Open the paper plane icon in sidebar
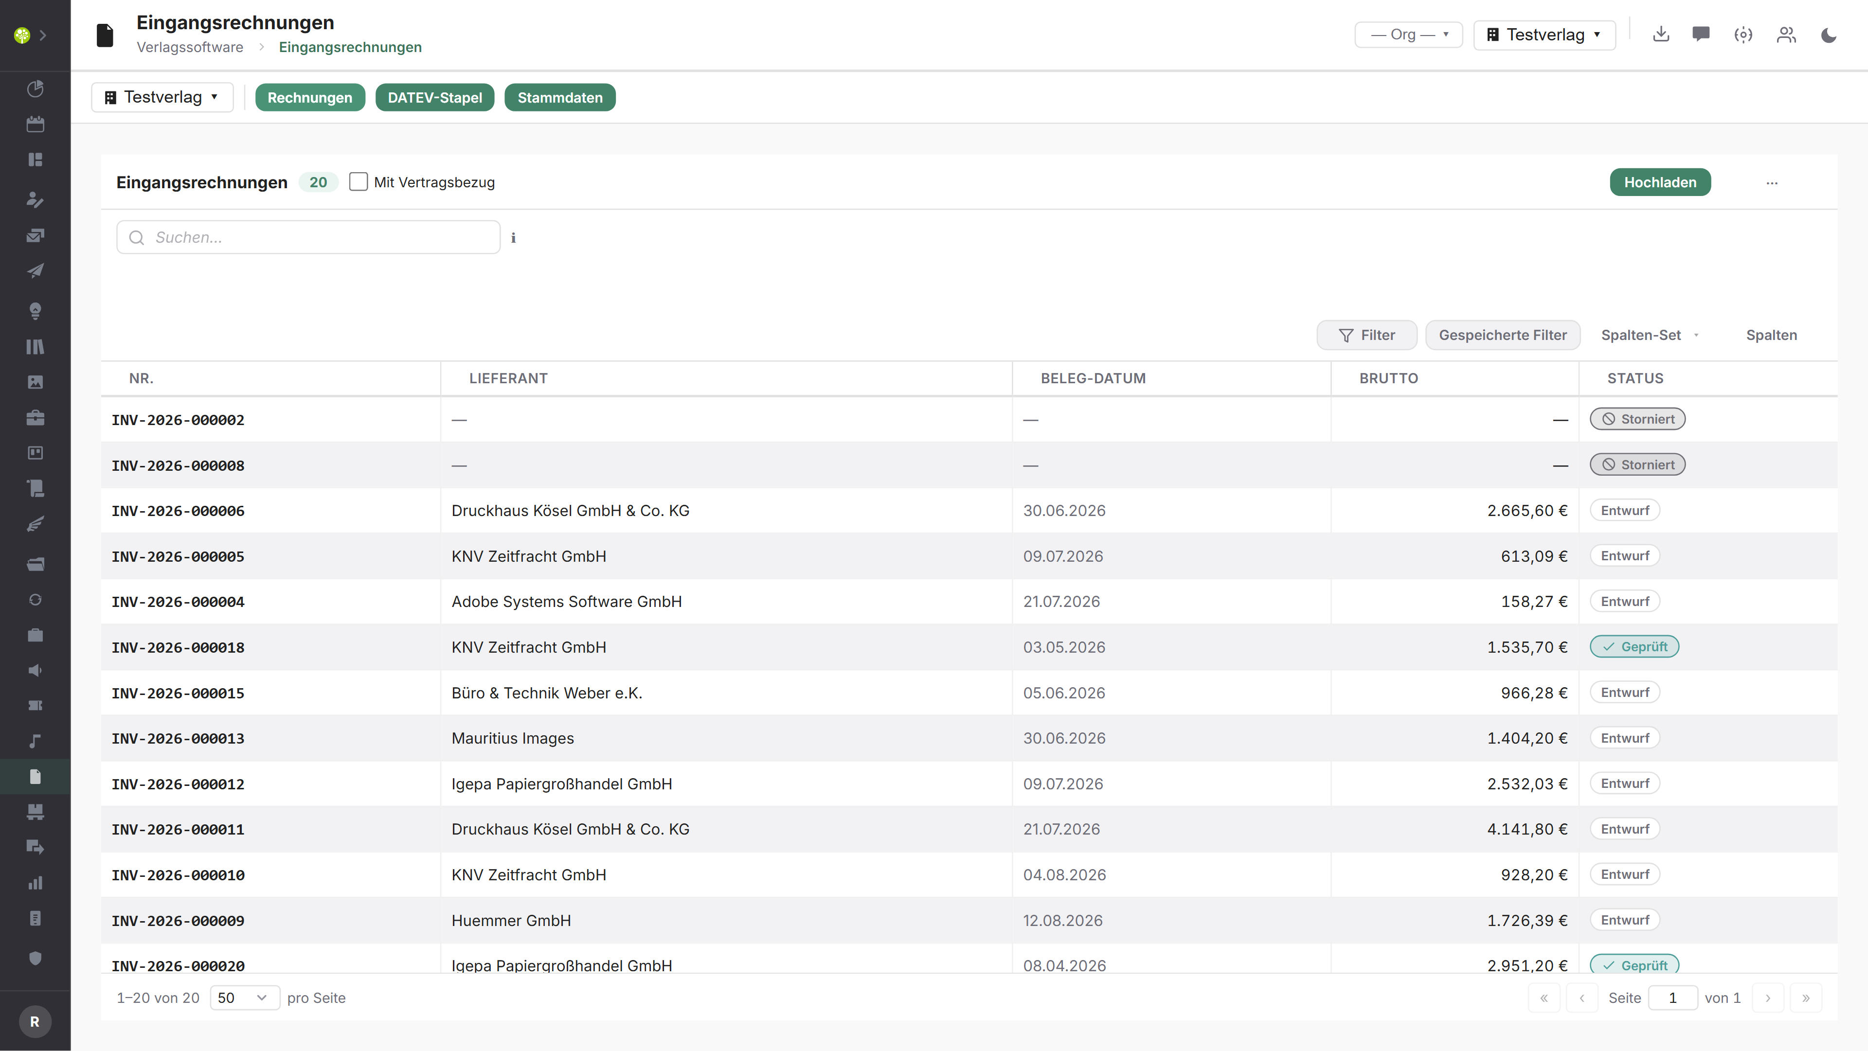The height and width of the screenshot is (1051, 1868). point(35,271)
